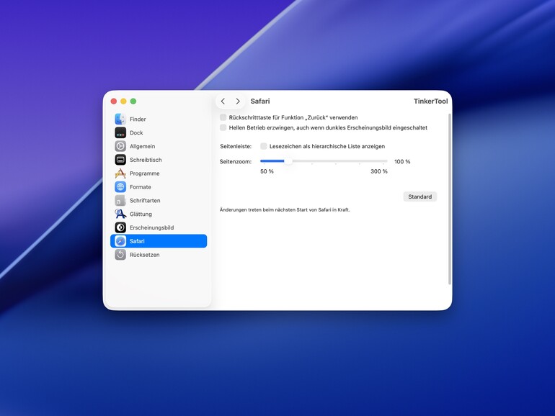Open the Schriftarten icon
555x416 pixels.
coord(120,200)
